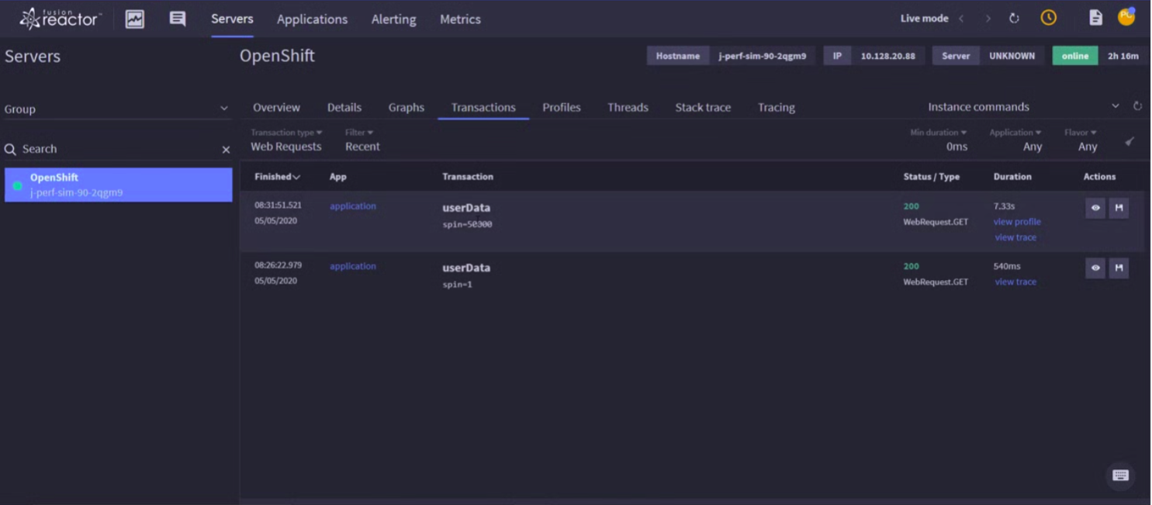Click IP address 10.128.20.88

pos(888,56)
